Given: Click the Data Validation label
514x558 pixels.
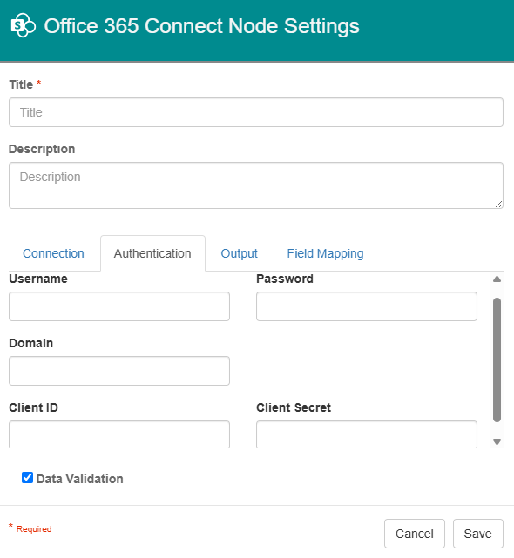Looking at the screenshot, I should pos(79,479).
